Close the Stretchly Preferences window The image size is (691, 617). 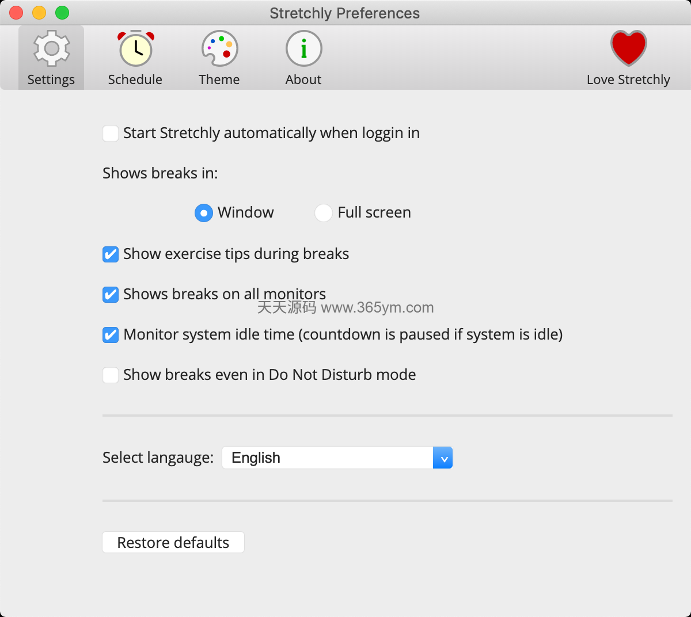(x=16, y=13)
